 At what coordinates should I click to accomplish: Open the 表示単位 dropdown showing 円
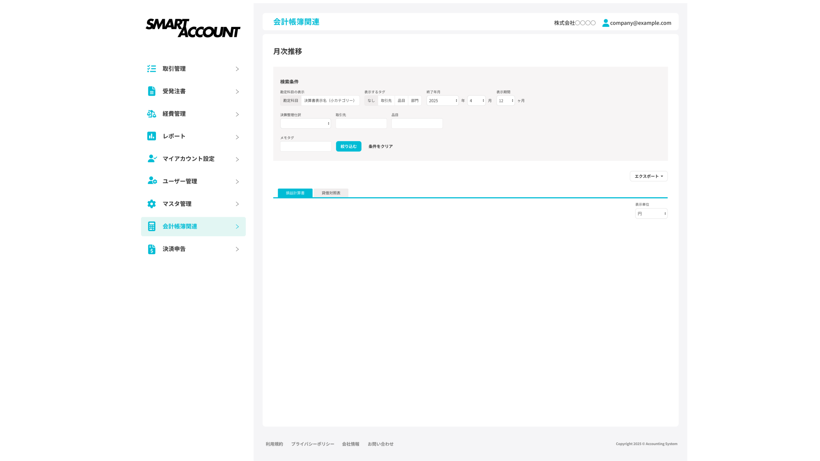(x=651, y=214)
